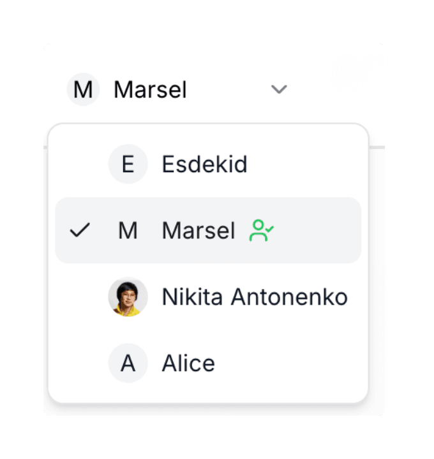Click the last list entry, Alice
434x459 pixels.
208,363
